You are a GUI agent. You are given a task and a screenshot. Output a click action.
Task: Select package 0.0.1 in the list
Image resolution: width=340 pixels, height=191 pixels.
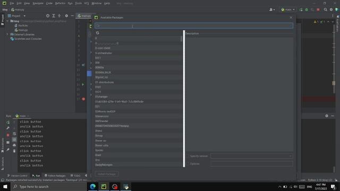pyautogui.click(x=138, y=58)
